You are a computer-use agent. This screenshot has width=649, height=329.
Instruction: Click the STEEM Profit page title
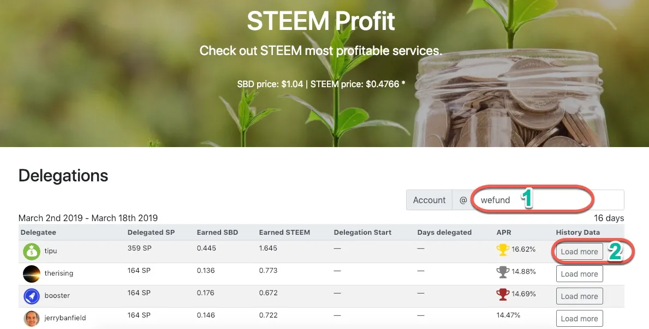321,21
